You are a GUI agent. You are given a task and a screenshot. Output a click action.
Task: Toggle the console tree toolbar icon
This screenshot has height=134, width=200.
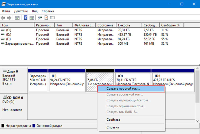(x=17, y=18)
